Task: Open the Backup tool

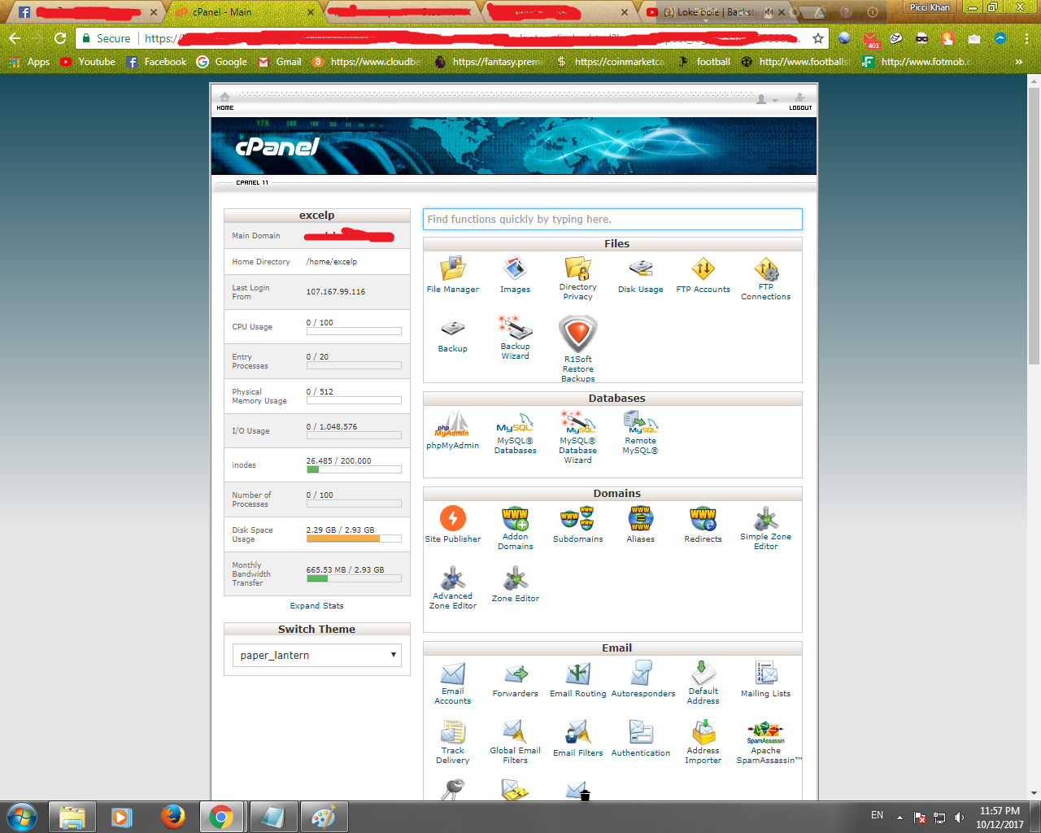Action: 453,335
